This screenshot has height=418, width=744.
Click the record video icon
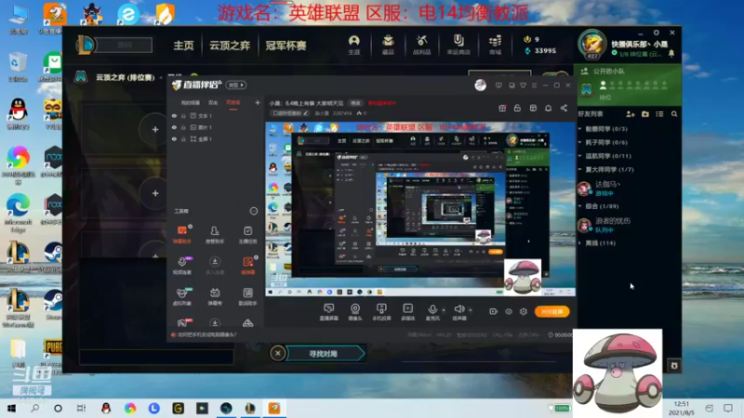[x=494, y=311]
